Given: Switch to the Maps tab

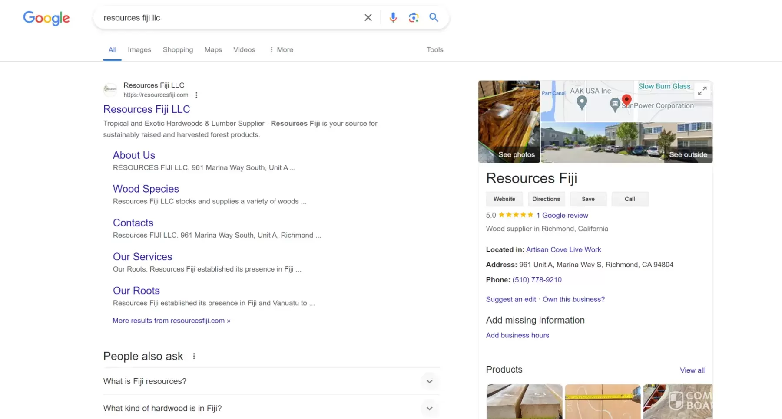Looking at the screenshot, I should tap(213, 50).
